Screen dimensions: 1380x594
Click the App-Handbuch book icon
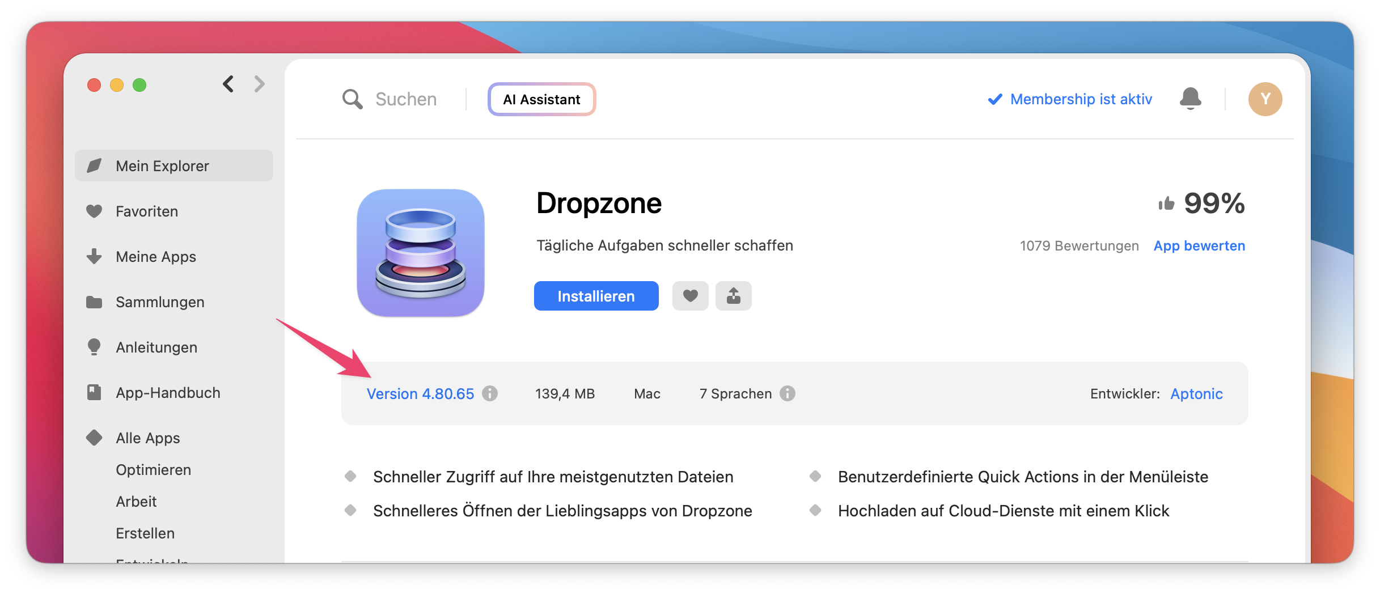pyautogui.click(x=94, y=392)
